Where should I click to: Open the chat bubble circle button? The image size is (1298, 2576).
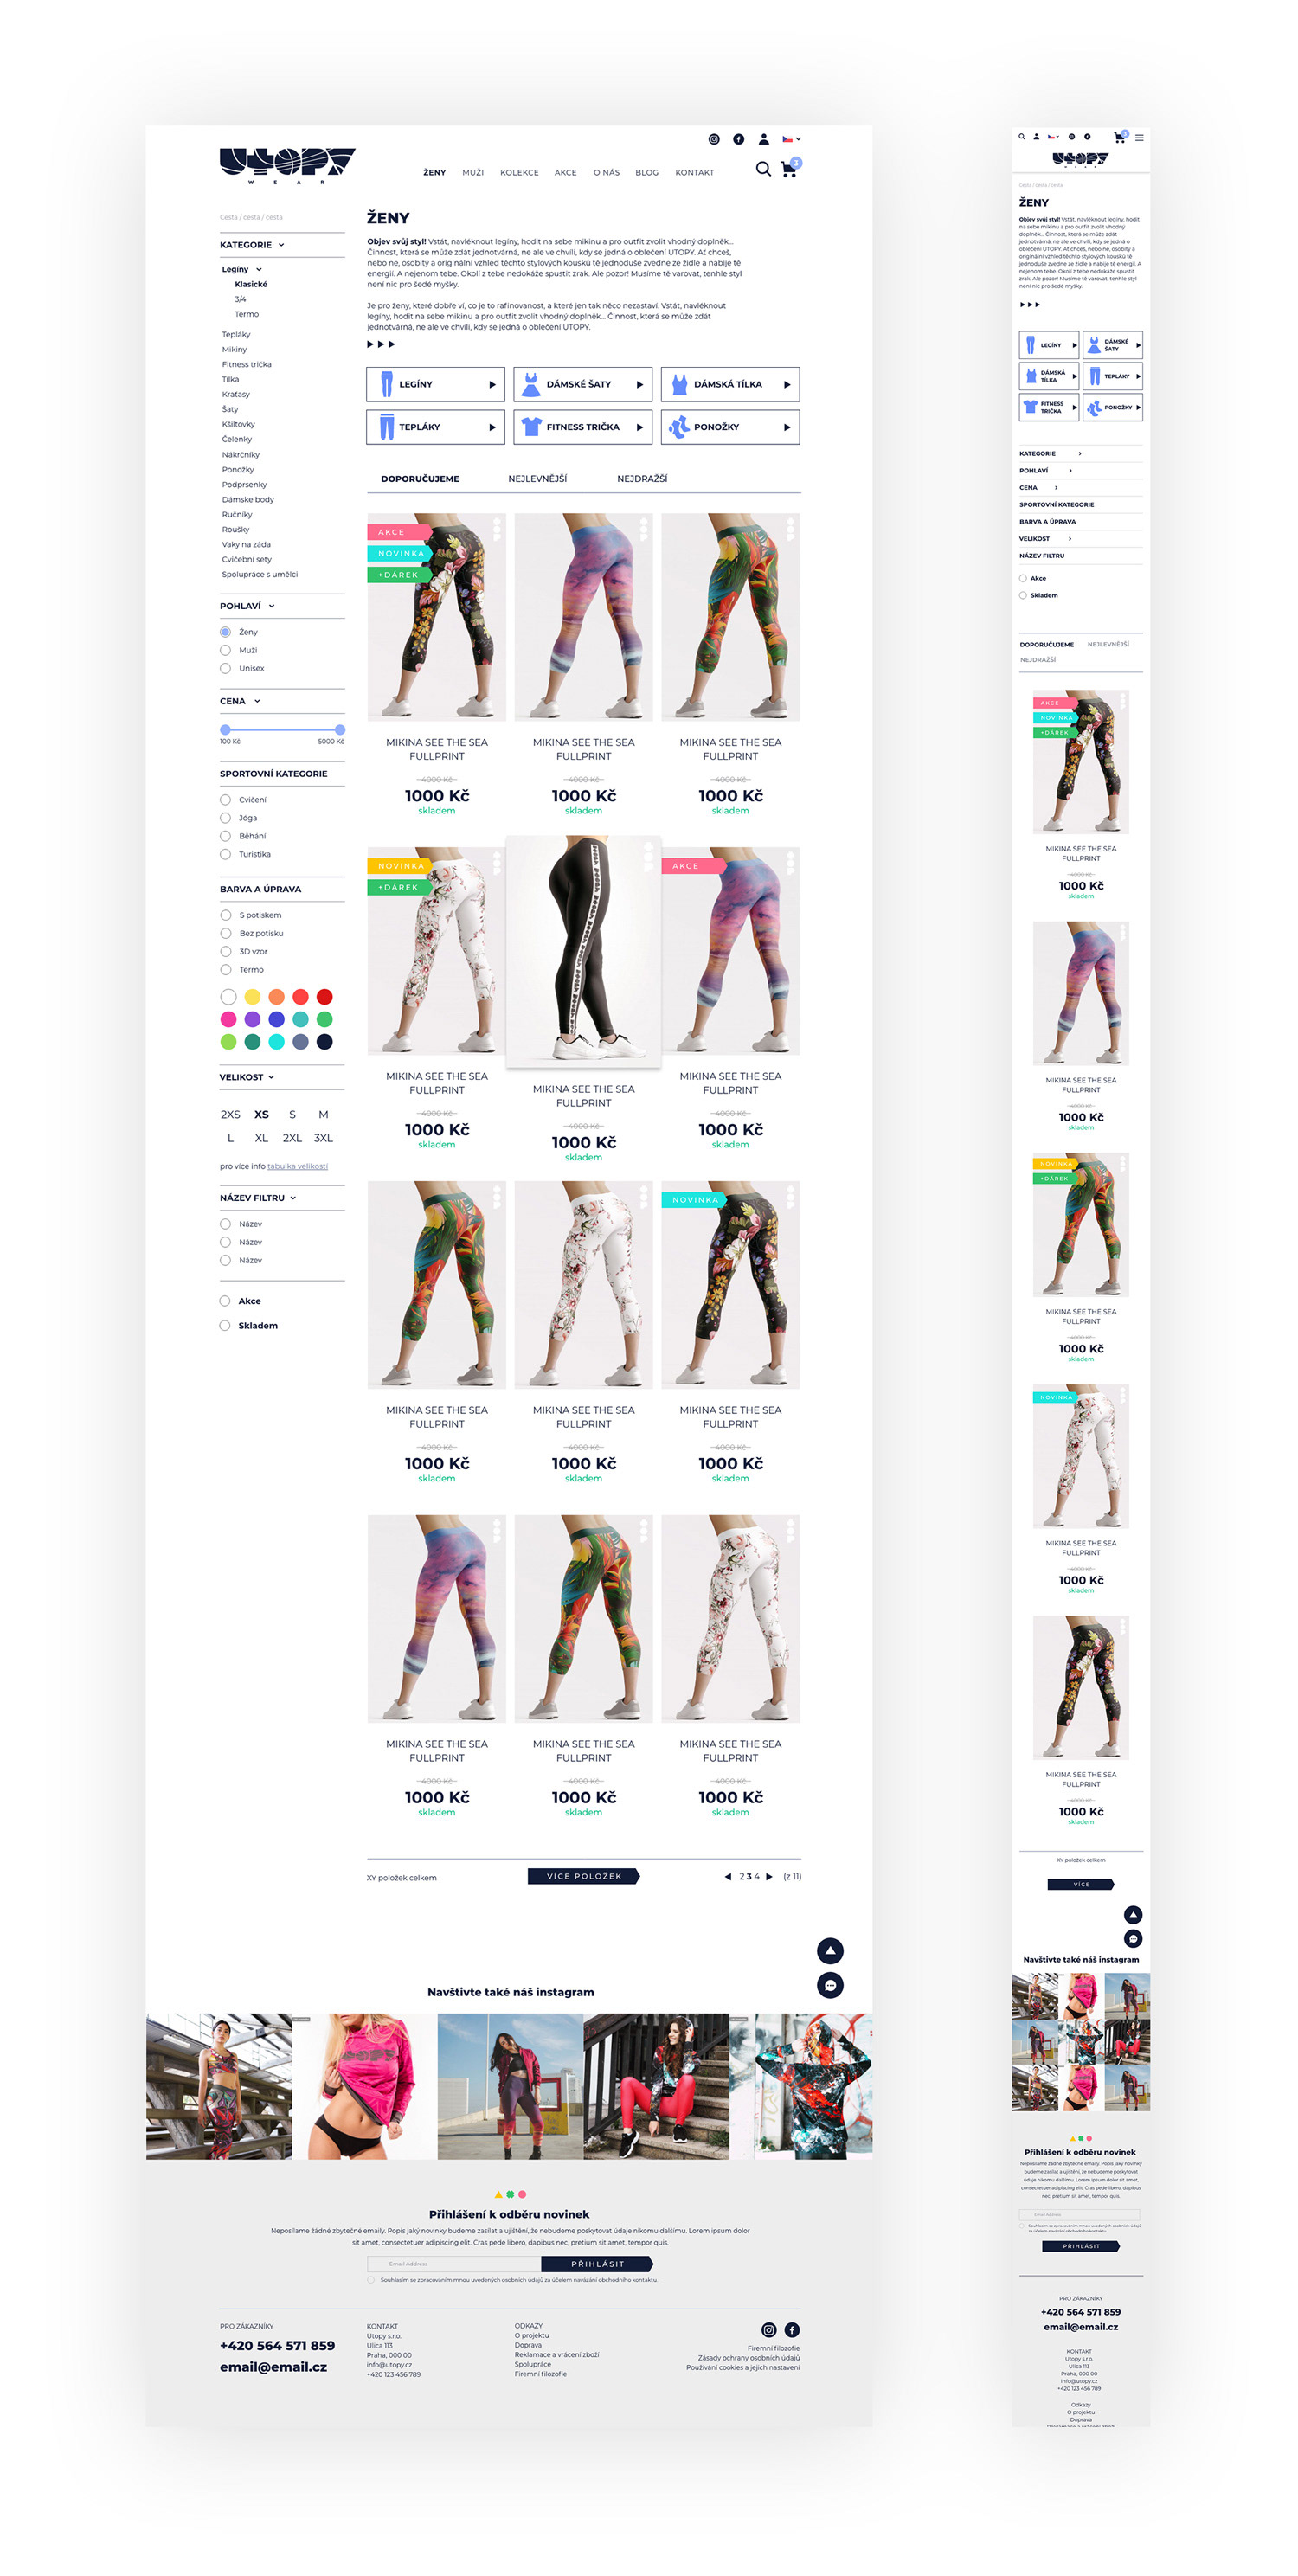tap(830, 1984)
